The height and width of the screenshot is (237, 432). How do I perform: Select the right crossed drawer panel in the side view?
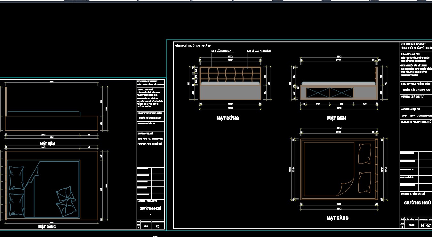click(x=342, y=93)
